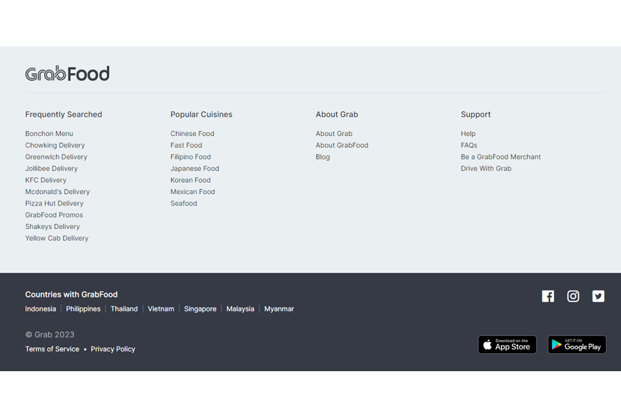Click Be a GrabFood Merchant
The height and width of the screenshot is (414, 621).
pos(500,157)
